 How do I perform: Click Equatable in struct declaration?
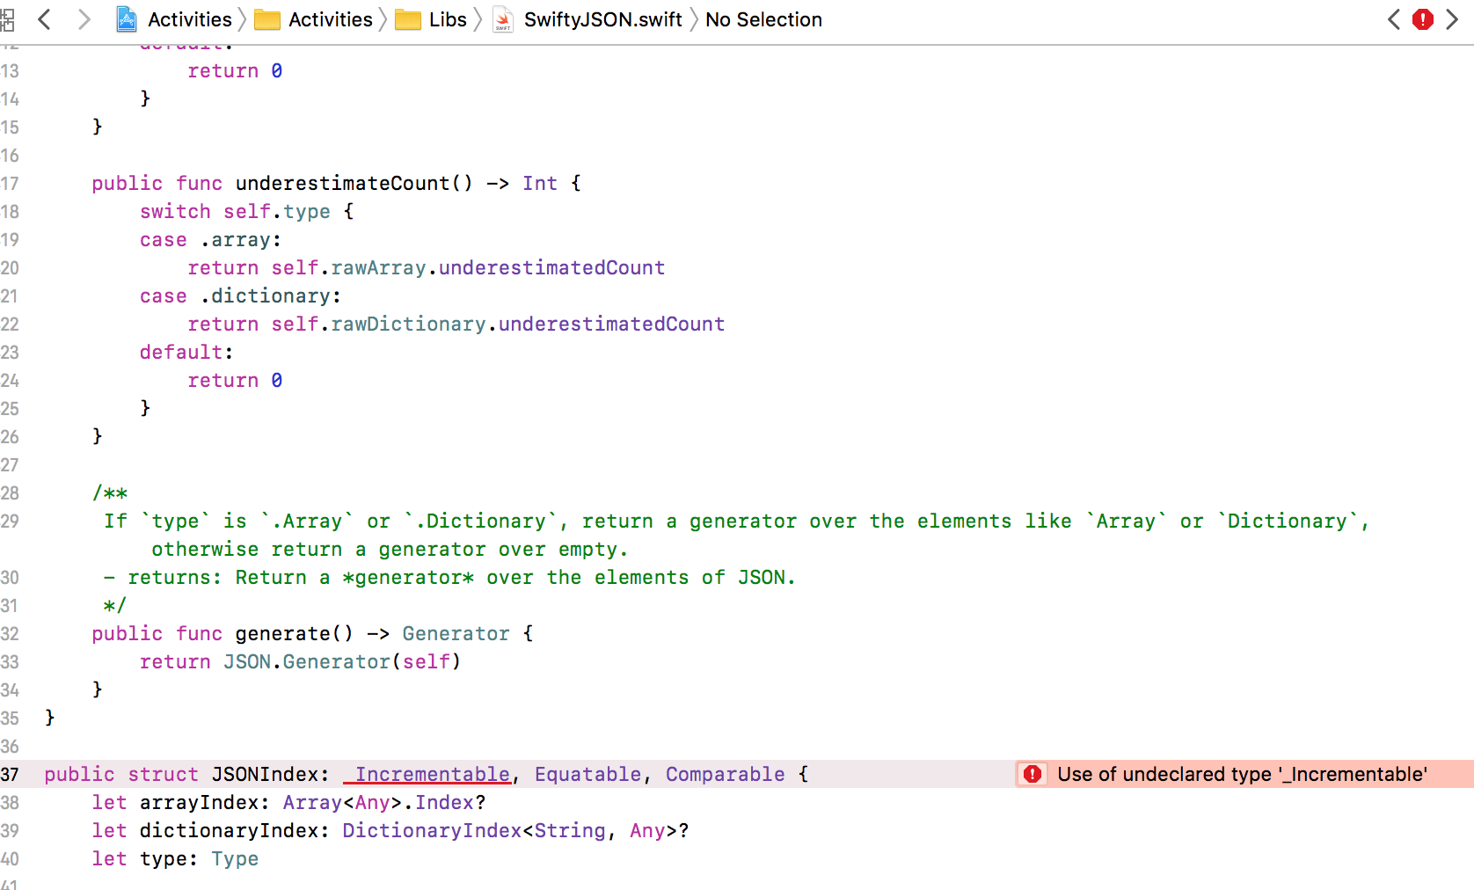588,774
